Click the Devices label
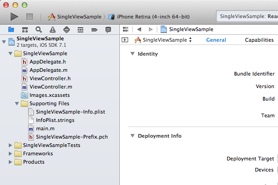278x185 pixels. (264, 170)
